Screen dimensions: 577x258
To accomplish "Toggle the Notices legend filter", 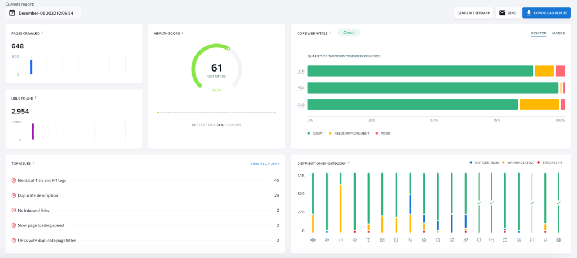I will tap(484, 162).
